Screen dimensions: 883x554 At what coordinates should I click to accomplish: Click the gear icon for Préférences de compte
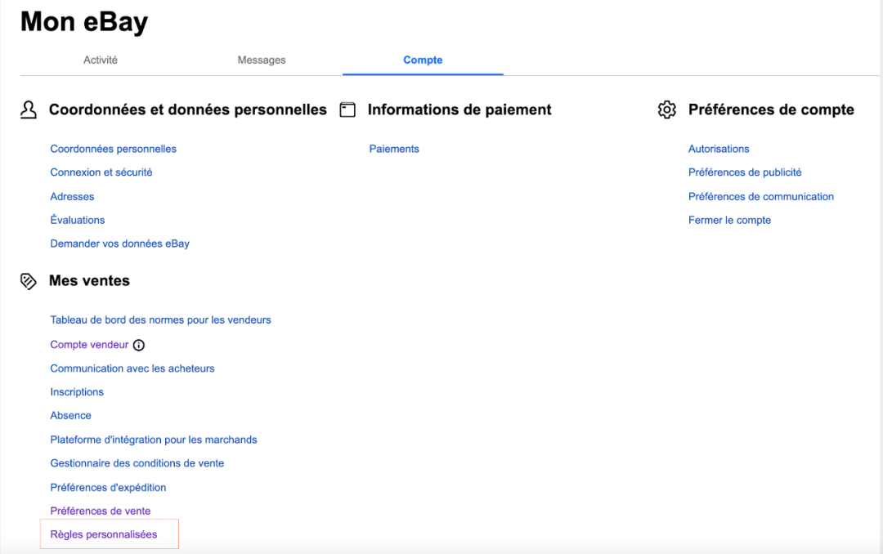coord(667,110)
